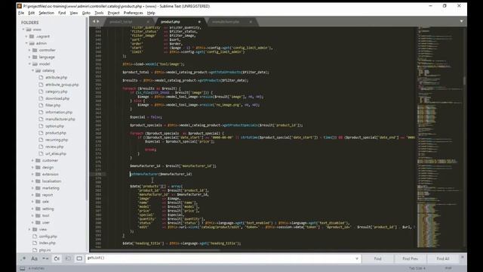Collapse the catalog folder

pyautogui.click(x=32, y=70)
